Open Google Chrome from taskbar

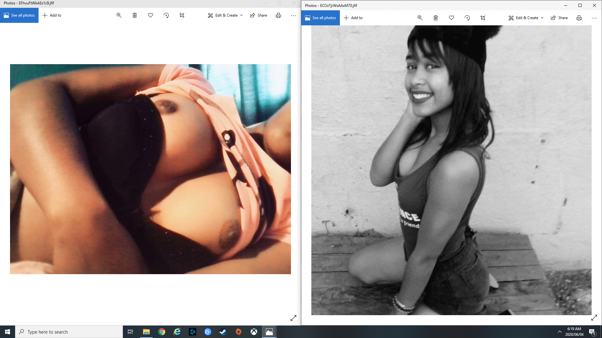coord(162,332)
